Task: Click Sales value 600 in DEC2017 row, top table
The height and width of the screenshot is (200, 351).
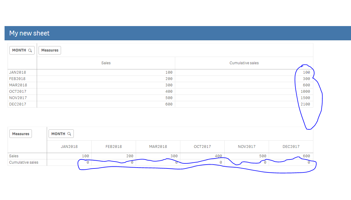Action: coord(169,104)
